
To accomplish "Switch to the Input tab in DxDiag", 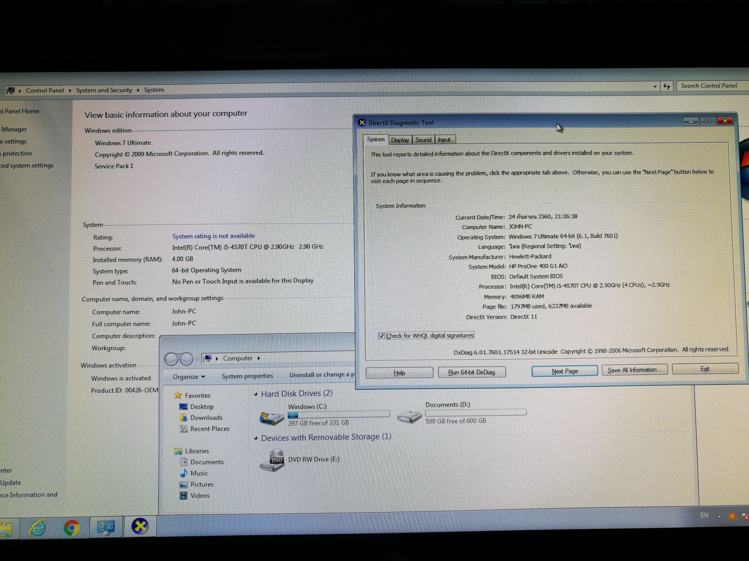I will point(444,140).
